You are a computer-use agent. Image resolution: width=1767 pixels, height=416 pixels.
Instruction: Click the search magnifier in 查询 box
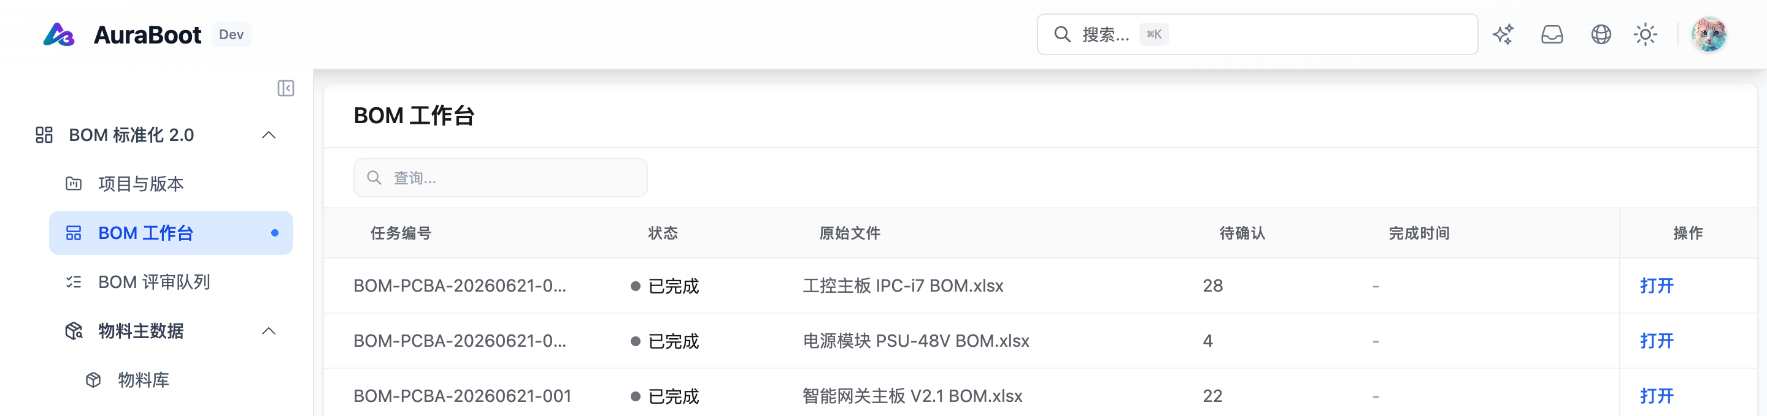click(374, 178)
